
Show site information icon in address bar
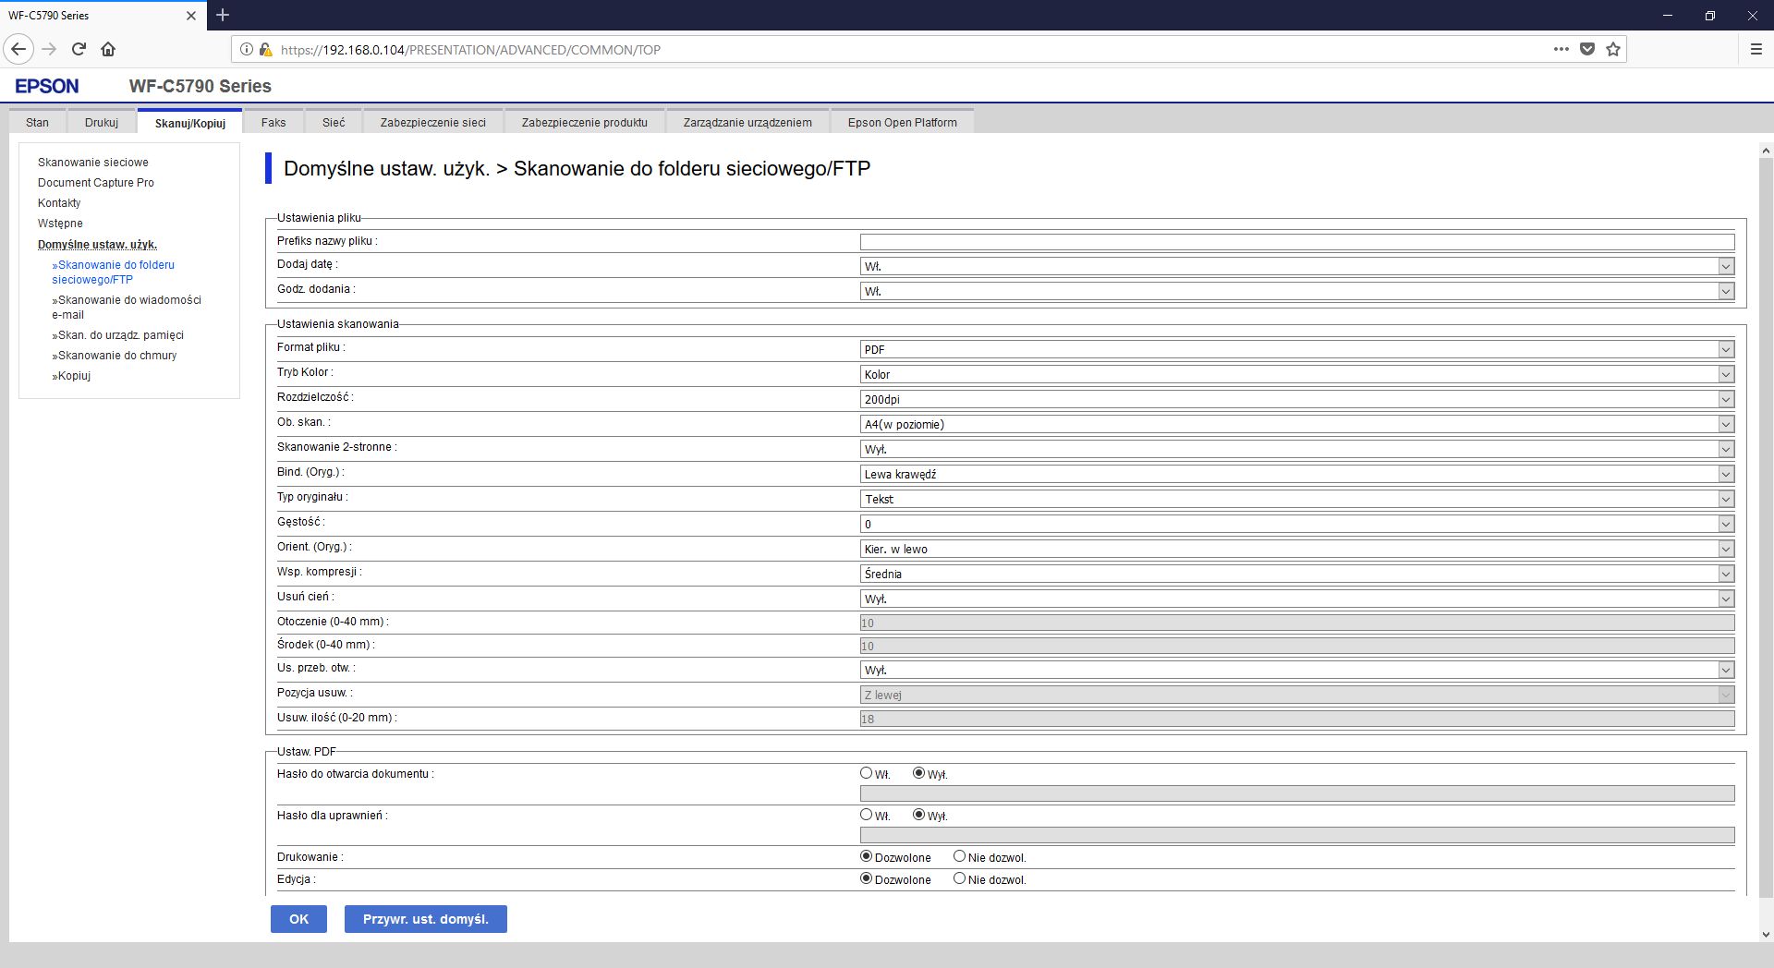(x=247, y=50)
